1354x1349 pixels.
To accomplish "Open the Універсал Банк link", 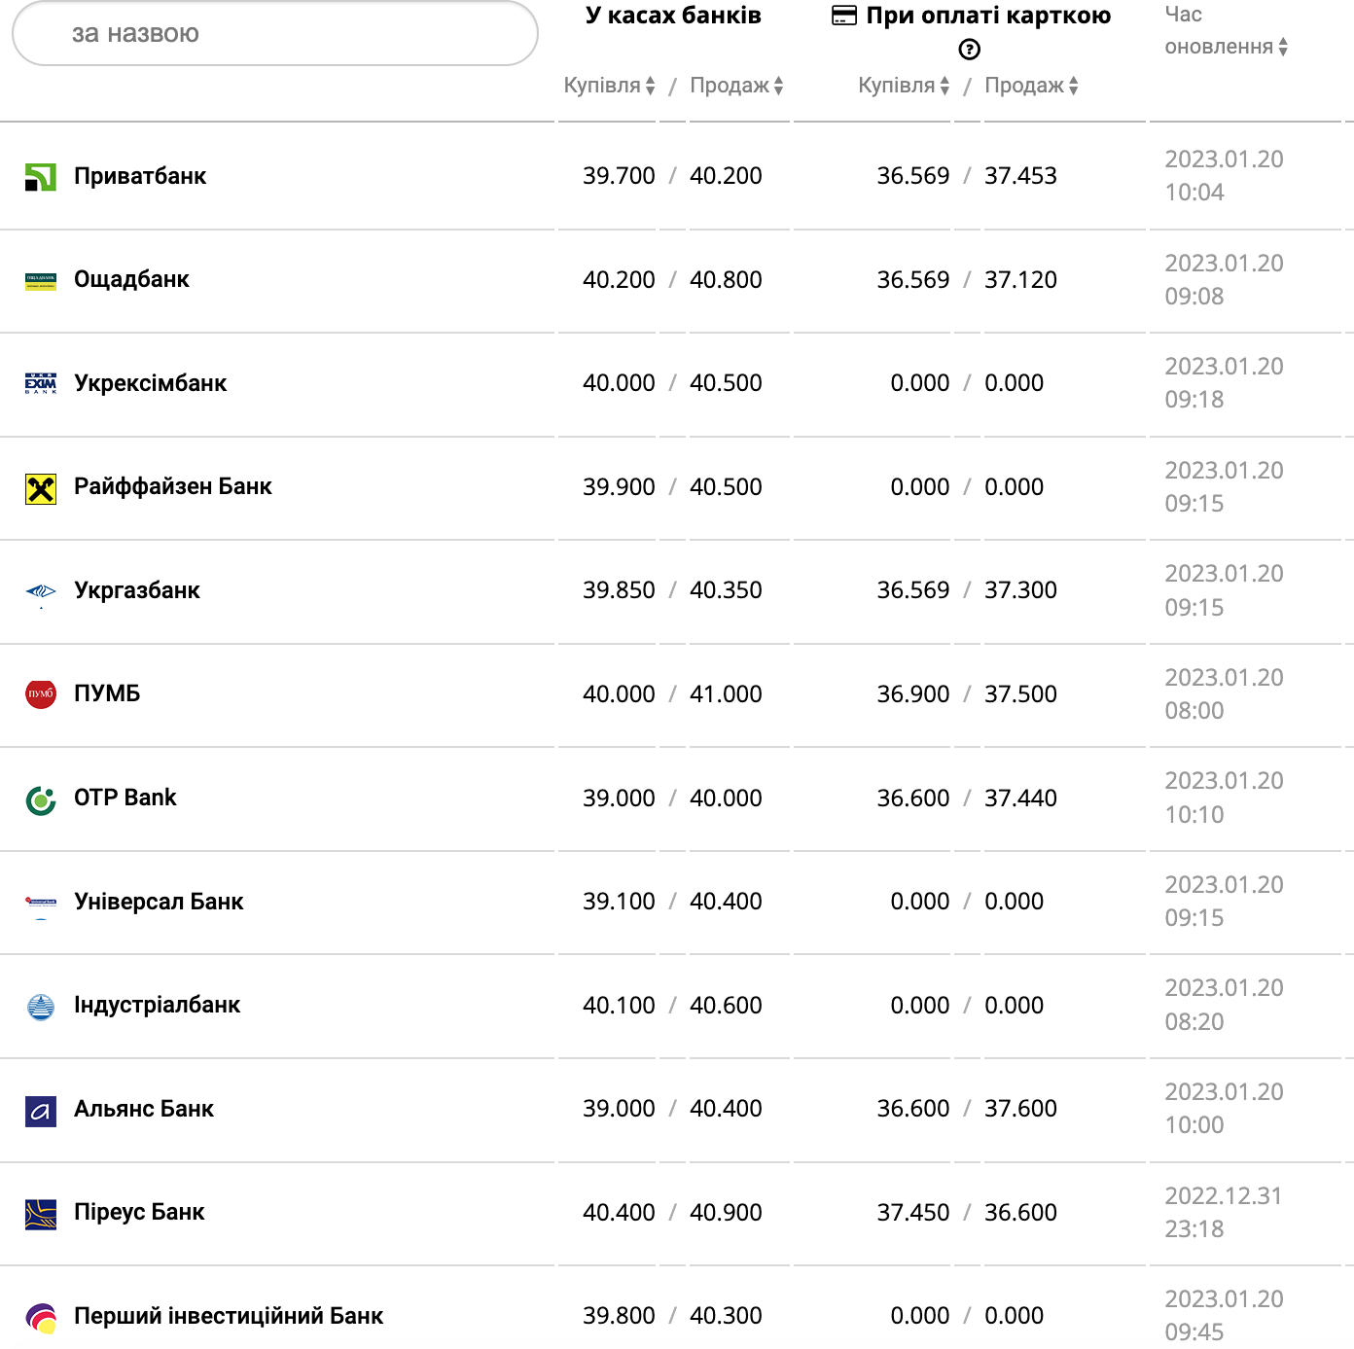I will pyautogui.click(x=159, y=902).
